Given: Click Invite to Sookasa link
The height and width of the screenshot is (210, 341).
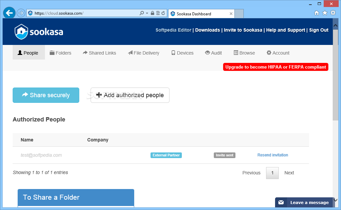Looking at the screenshot, I should [243, 30].
